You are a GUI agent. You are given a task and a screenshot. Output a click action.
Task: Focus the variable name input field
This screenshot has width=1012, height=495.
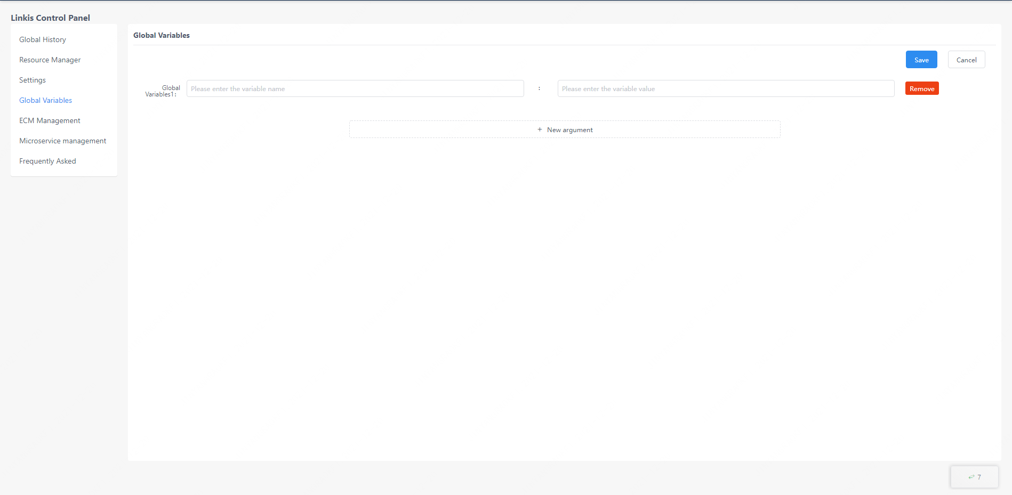coord(355,88)
